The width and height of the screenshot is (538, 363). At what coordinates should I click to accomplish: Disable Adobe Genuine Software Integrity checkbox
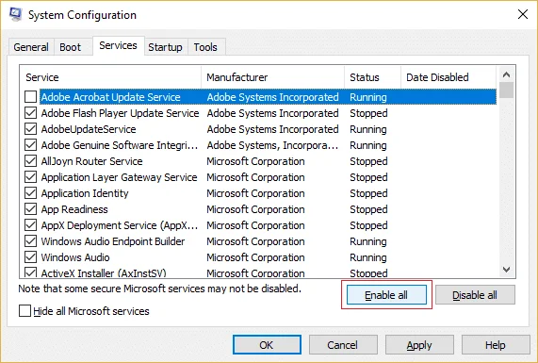[x=30, y=145]
